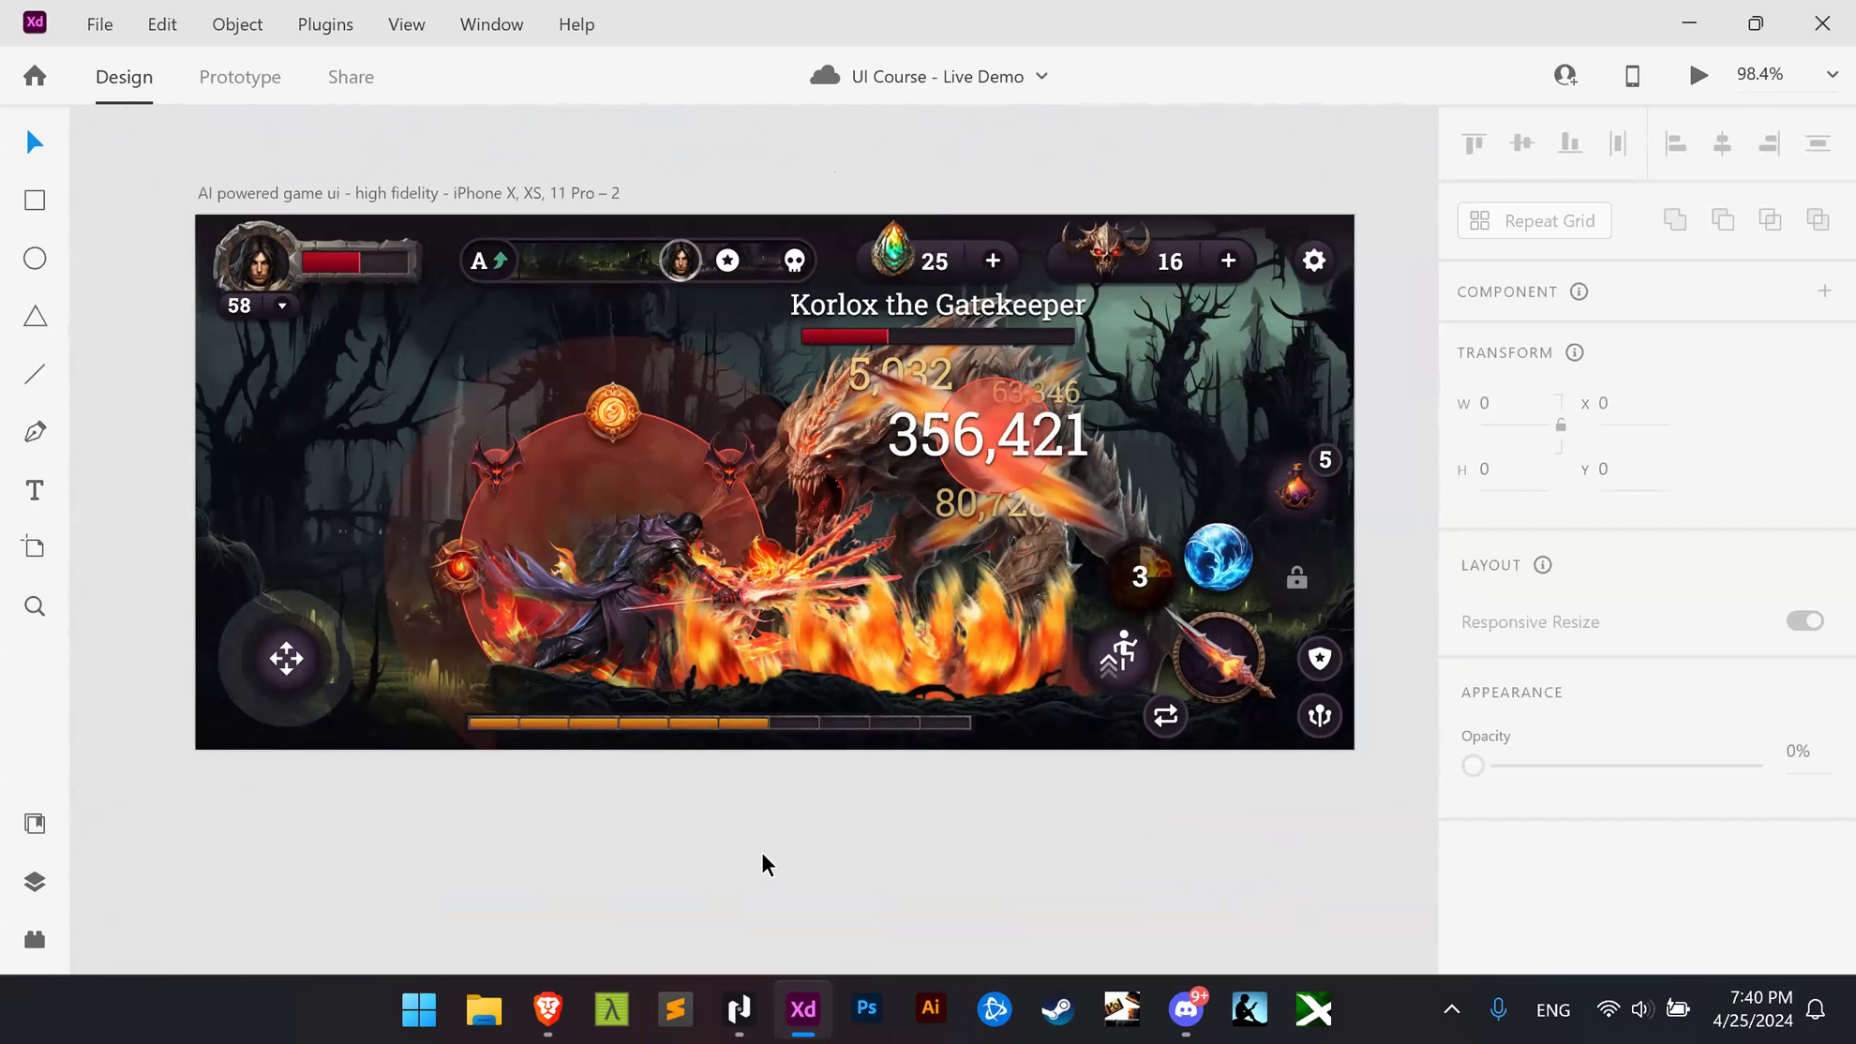Select the Select (arrow) tool
Image resolution: width=1856 pixels, height=1044 pixels.
point(35,142)
